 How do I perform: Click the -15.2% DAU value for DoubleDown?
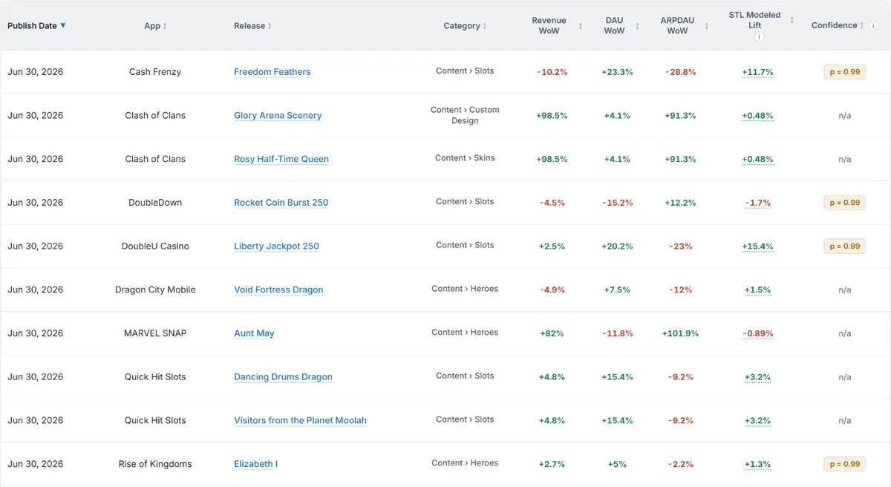(x=617, y=203)
